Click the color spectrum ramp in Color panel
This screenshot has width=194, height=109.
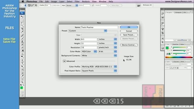[179, 57]
